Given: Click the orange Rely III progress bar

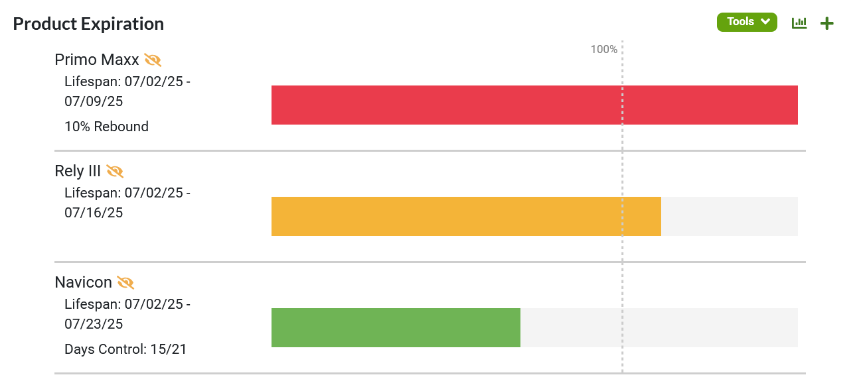Looking at the screenshot, I should click(x=466, y=216).
